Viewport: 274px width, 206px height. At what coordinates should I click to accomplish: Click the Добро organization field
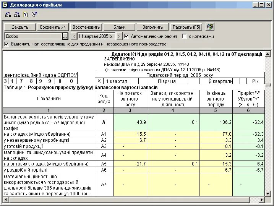pyautogui.click(x=33, y=36)
